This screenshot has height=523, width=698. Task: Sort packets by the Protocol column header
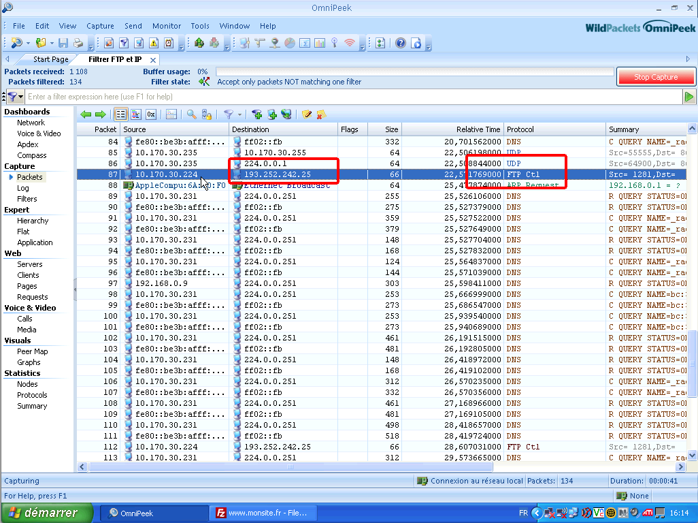554,129
